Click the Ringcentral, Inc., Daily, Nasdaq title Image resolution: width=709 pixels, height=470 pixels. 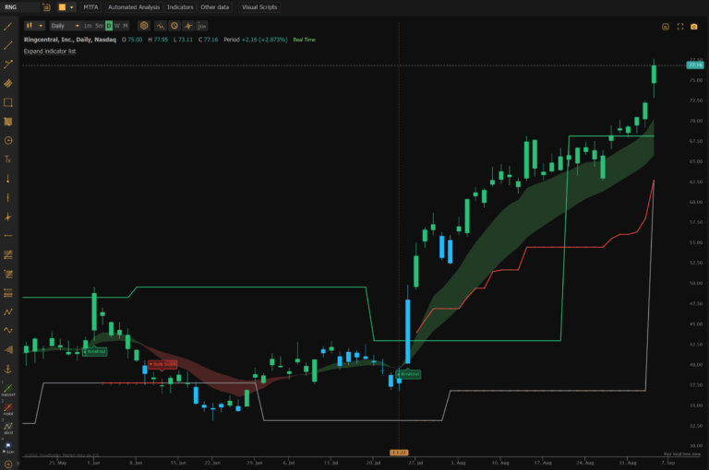pyautogui.click(x=70, y=40)
